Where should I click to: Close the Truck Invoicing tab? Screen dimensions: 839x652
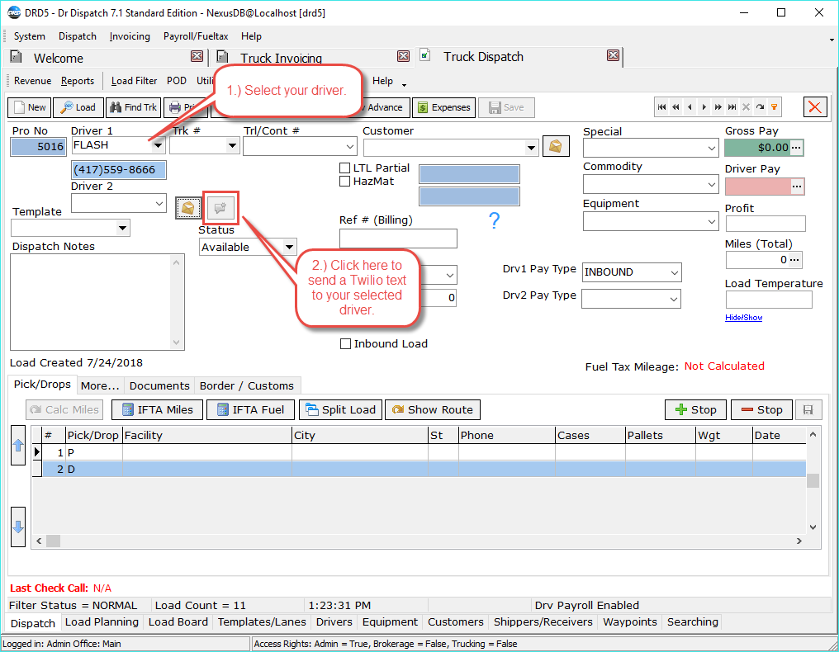click(x=404, y=56)
